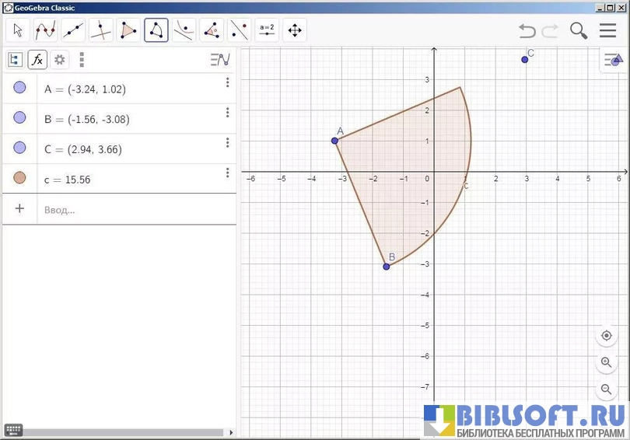Activate the Slider a=2 tool

tap(267, 30)
